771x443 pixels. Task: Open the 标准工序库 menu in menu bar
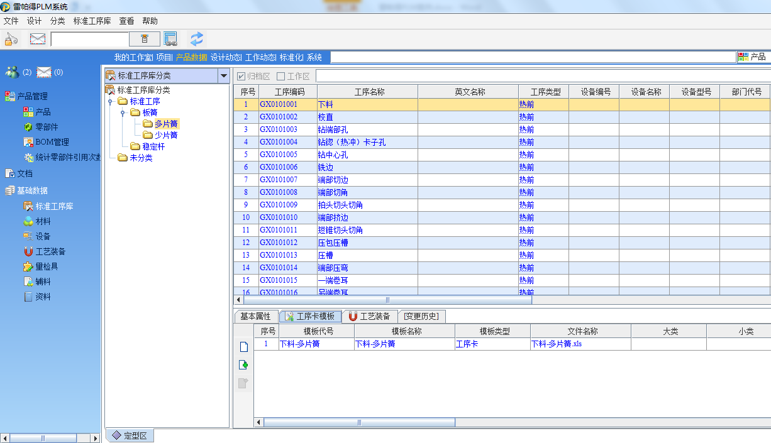pyautogui.click(x=92, y=21)
